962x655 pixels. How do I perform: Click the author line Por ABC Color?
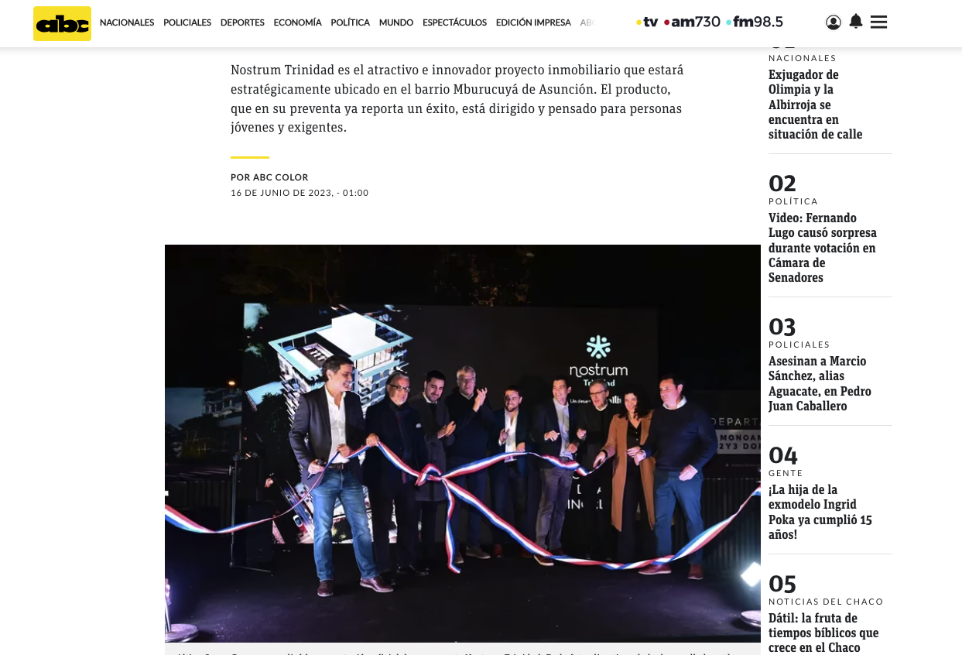(269, 177)
